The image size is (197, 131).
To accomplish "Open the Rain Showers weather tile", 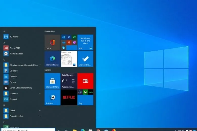I will 69,81.
